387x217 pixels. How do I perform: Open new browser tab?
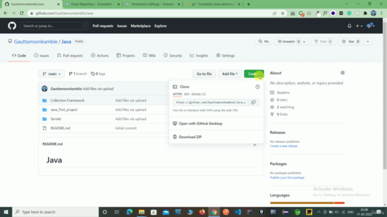[249, 4]
